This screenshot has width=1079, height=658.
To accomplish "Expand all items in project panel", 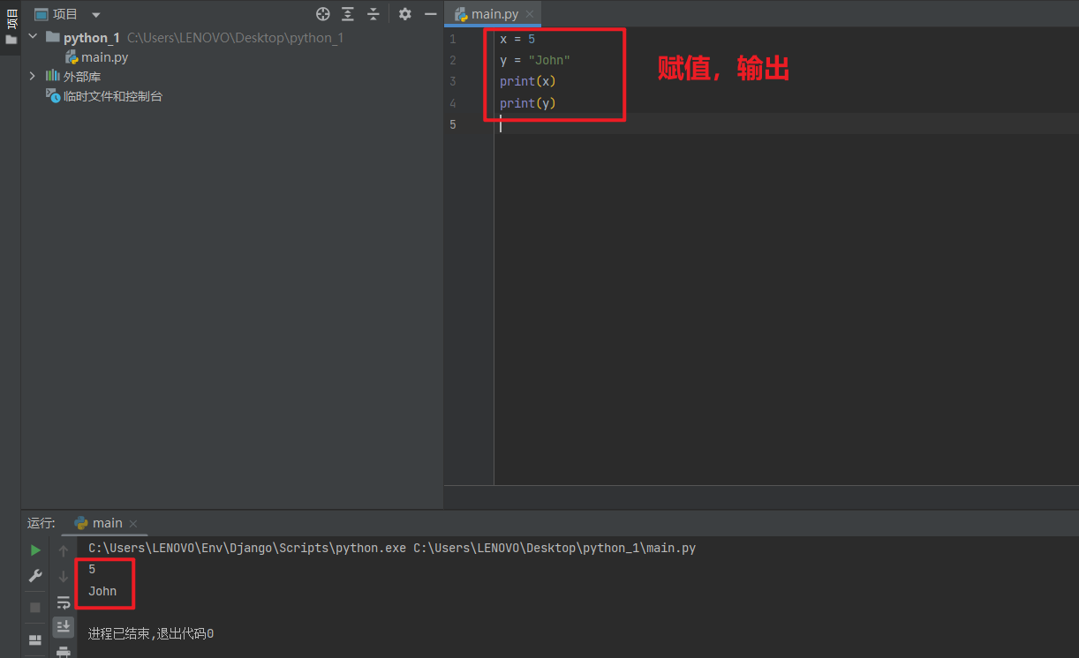I will [x=348, y=14].
